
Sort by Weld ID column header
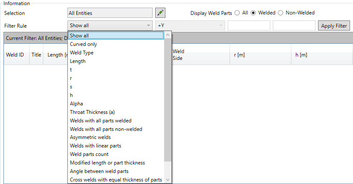point(15,55)
